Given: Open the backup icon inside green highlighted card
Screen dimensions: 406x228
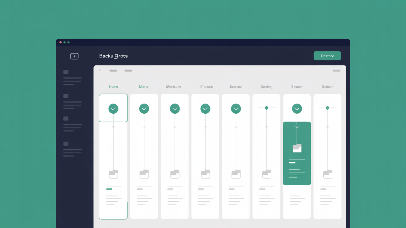Looking at the screenshot, I should 297,148.
